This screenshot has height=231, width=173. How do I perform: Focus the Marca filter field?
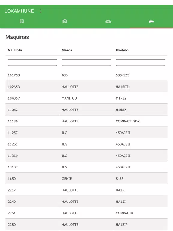click(86, 63)
